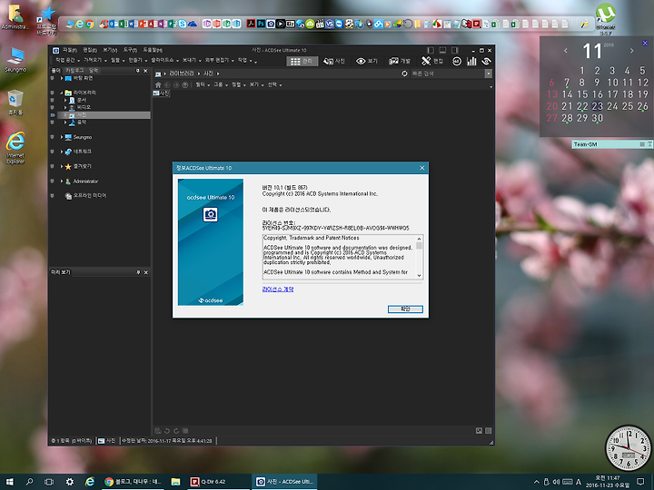Open Photos mode (사진) in mode bar

coord(334,62)
